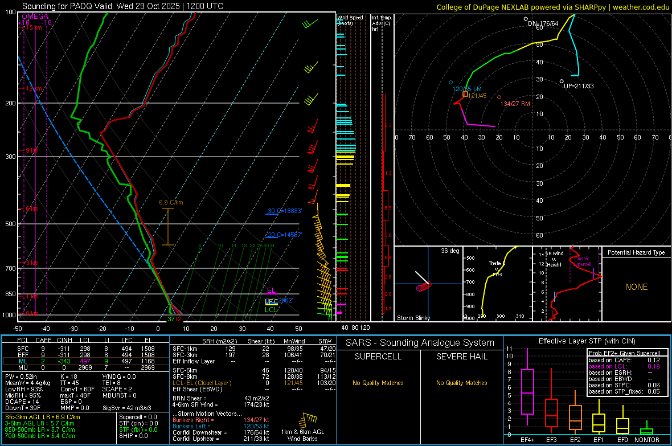Select the EFF parcel row label
This screenshot has height=446, width=672.
(x=23, y=355)
